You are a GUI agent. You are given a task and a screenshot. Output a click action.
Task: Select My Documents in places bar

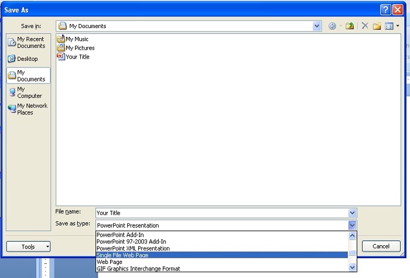click(x=28, y=75)
